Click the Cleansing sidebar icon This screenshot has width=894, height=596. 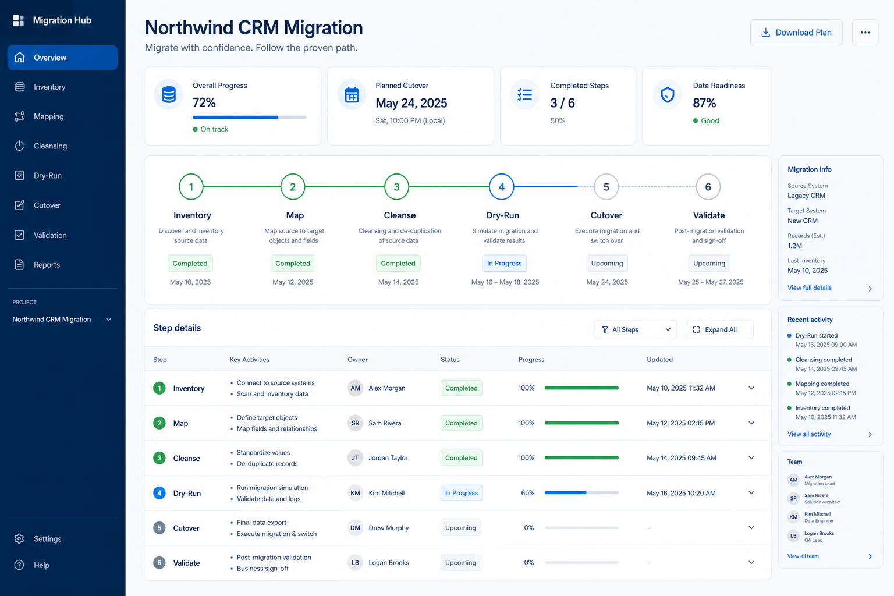[20, 146]
